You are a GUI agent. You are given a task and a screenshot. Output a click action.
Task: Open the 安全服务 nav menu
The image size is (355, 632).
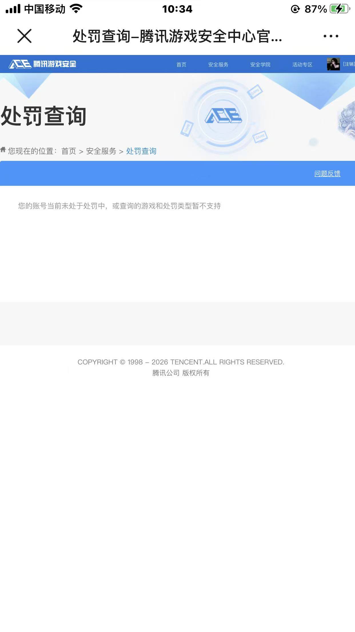pyautogui.click(x=218, y=65)
